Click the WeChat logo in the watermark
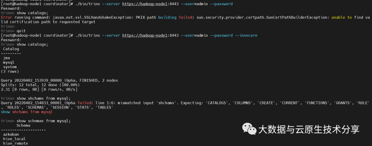 tap(249, 129)
